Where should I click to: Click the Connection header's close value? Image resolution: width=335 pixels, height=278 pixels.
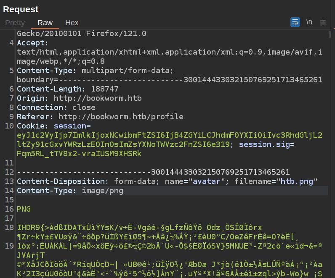pos(84,108)
